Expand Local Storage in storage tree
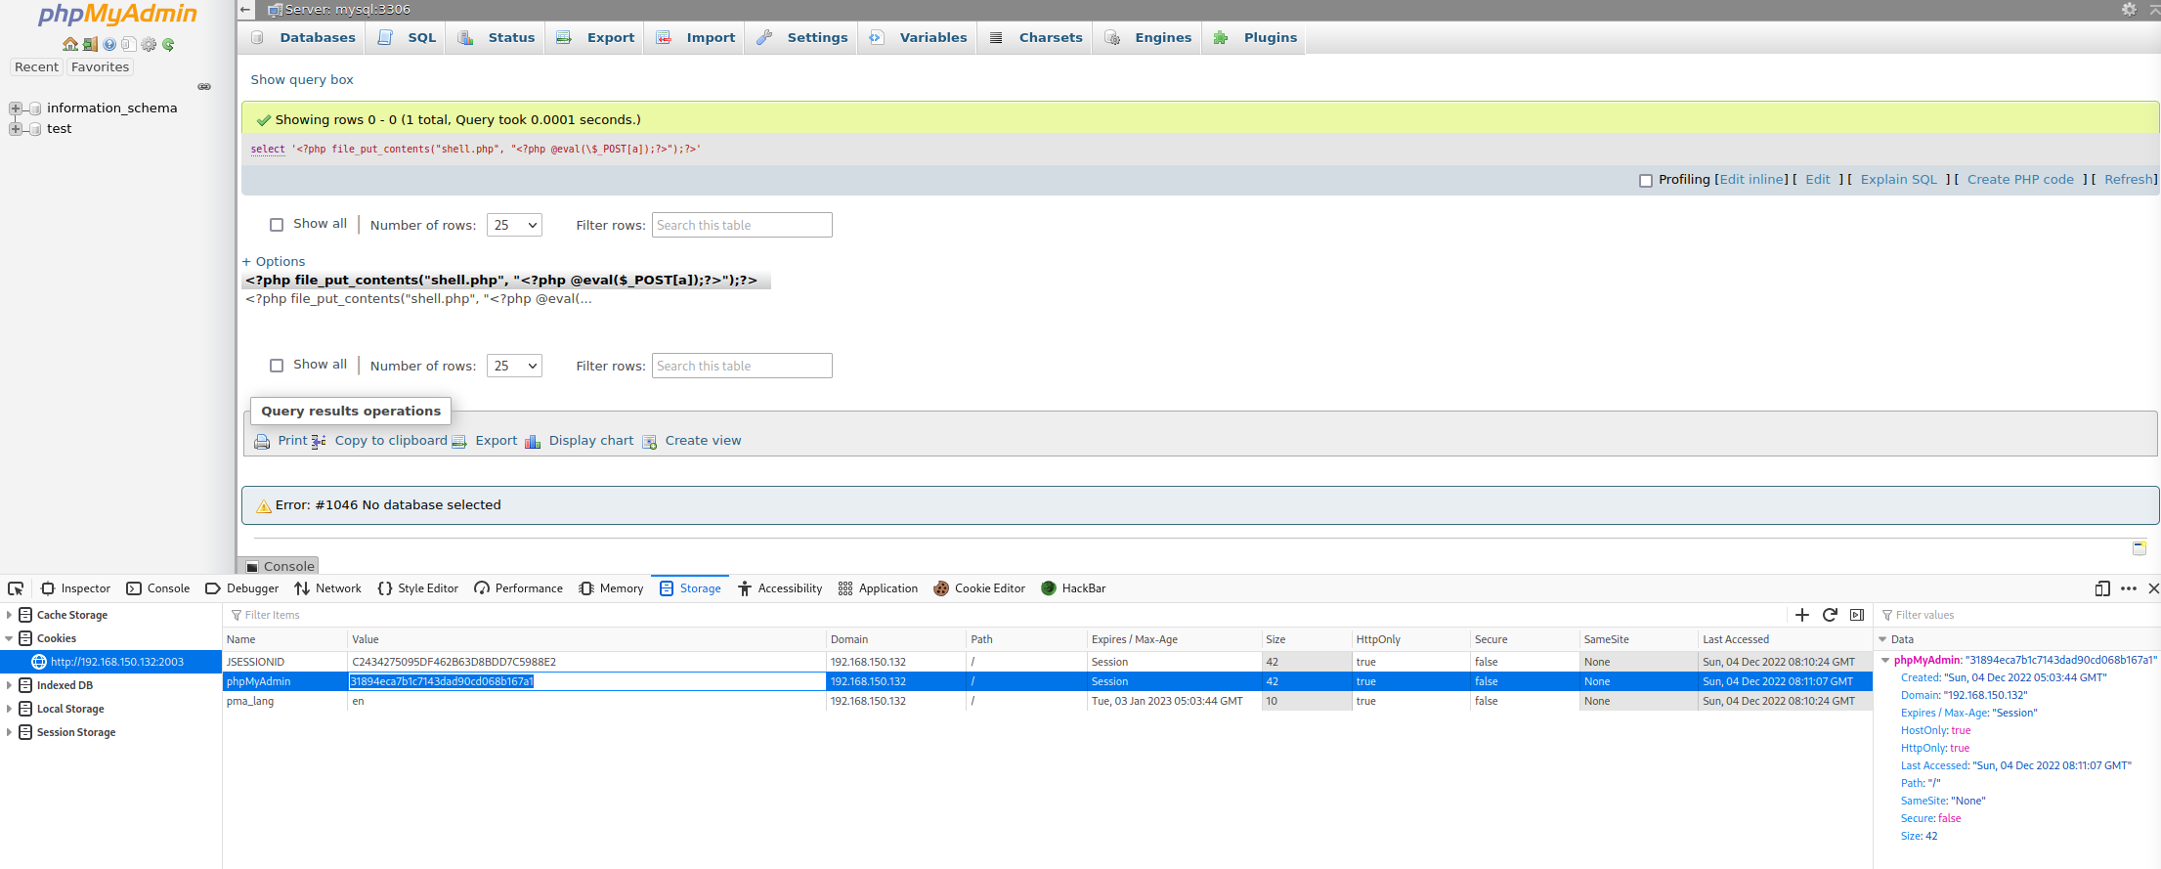 9,709
